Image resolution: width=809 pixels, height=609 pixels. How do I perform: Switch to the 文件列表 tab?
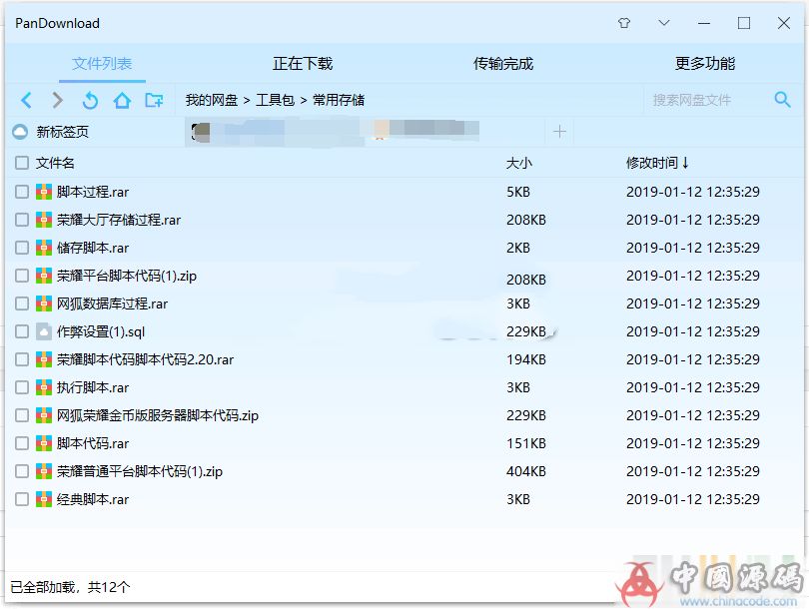(102, 64)
